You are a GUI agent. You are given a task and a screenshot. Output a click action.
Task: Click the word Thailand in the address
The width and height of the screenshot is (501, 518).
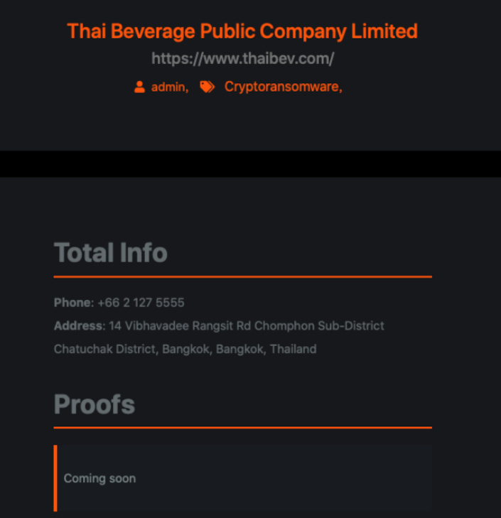pos(293,349)
